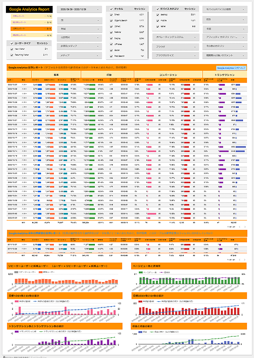Image resolution: width=254 pixels, height=358 pixels.
Task: Uncheck the Returning Visitor checkbox
Action: 12,55
